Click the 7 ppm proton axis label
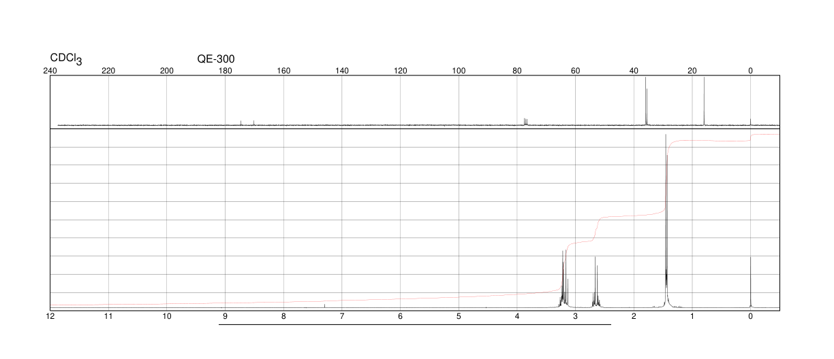The width and height of the screenshot is (834, 359). click(x=342, y=317)
